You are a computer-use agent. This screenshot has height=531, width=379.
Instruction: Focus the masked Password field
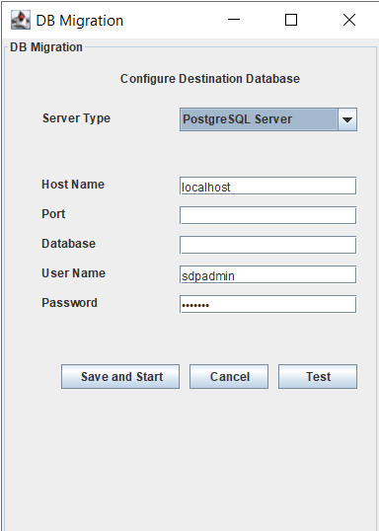pyautogui.click(x=267, y=304)
